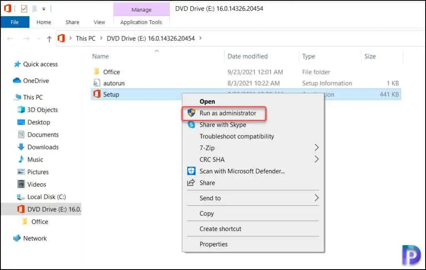Open OneDrive in navigation pane
The image size is (426, 270).
click(x=36, y=81)
